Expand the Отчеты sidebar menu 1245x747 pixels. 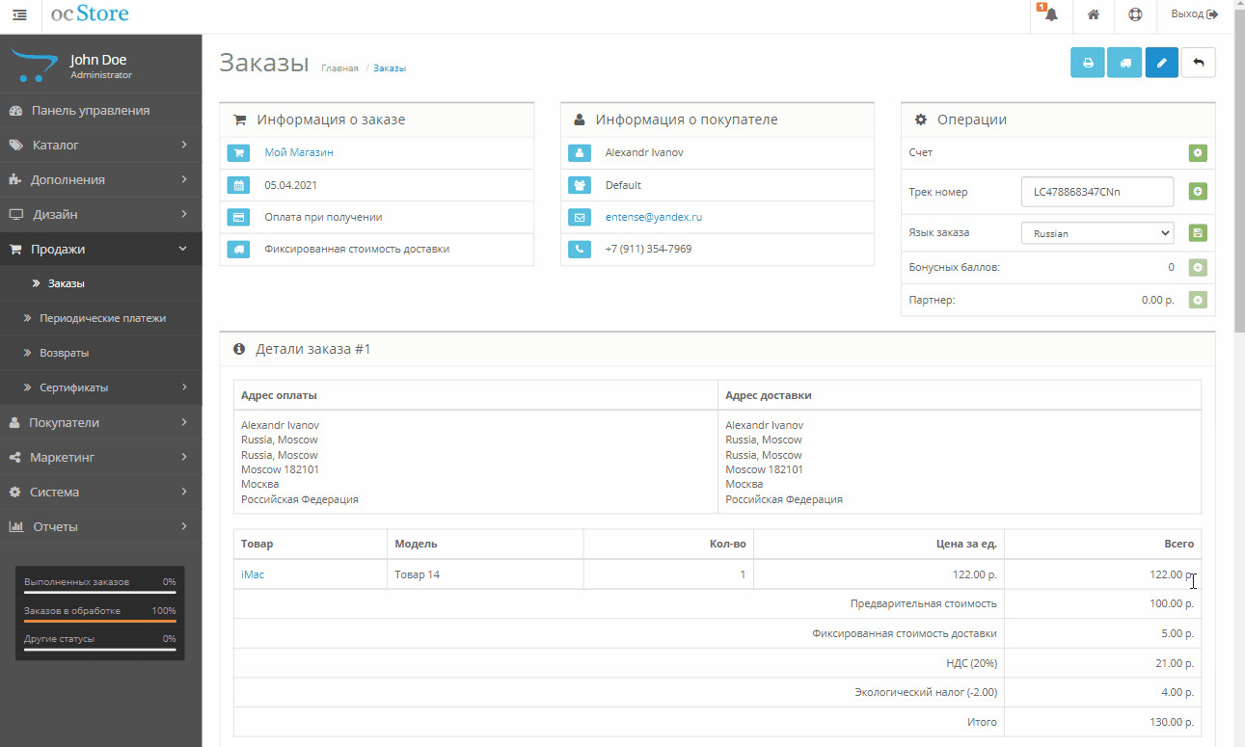(101, 526)
